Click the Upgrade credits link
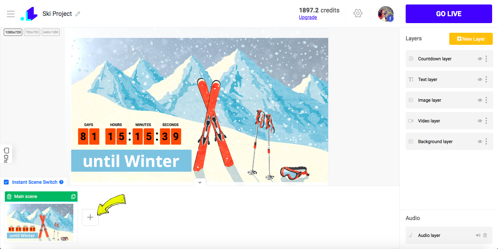The height and width of the screenshot is (249, 498). click(308, 17)
